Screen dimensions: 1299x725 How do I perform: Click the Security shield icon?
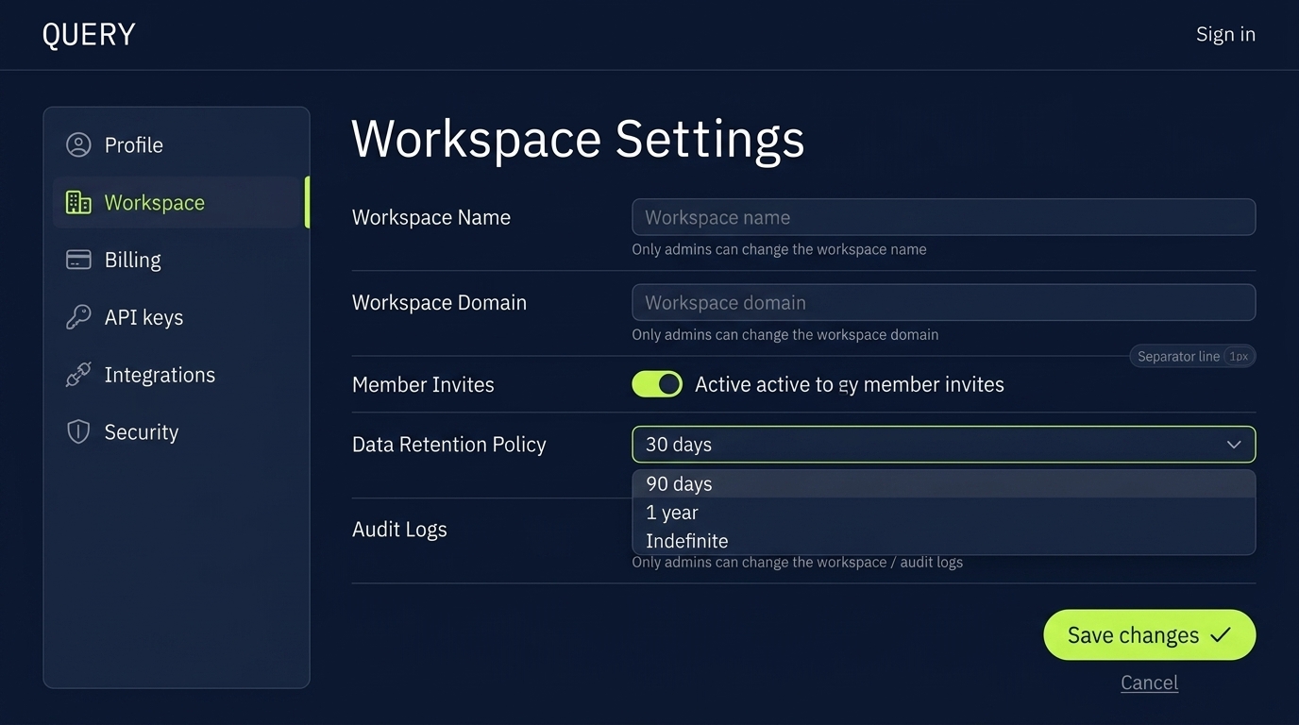point(78,432)
